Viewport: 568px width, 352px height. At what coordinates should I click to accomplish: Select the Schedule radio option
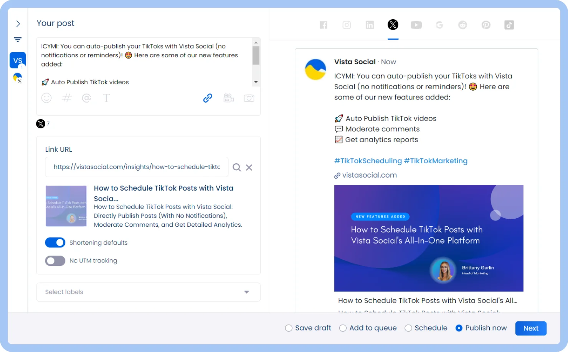[x=408, y=328]
